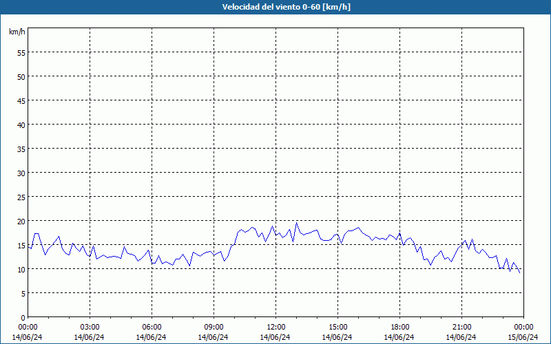Click the 45 y-axis label
The width and height of the screenshot is (551, 344).
(21, 100)
